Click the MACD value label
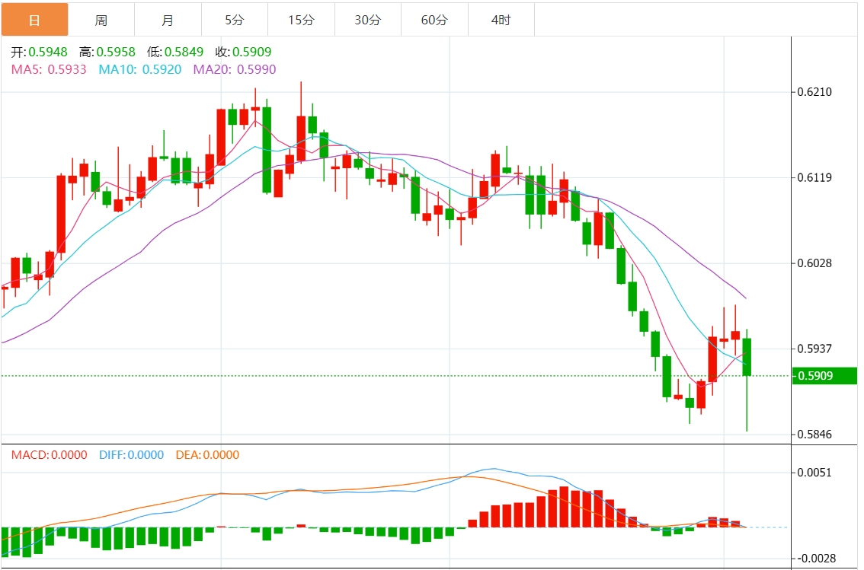This screenshot has height=570, width=864. [x=49, y=455]
